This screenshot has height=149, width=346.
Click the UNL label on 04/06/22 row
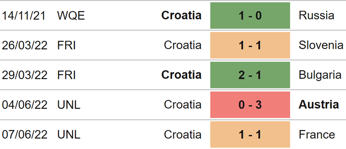pos(69,105)
